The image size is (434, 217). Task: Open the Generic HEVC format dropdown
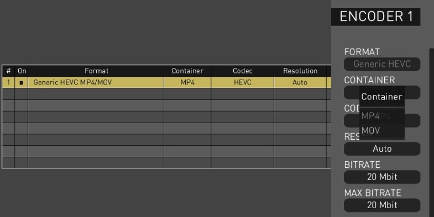point(382,64)
